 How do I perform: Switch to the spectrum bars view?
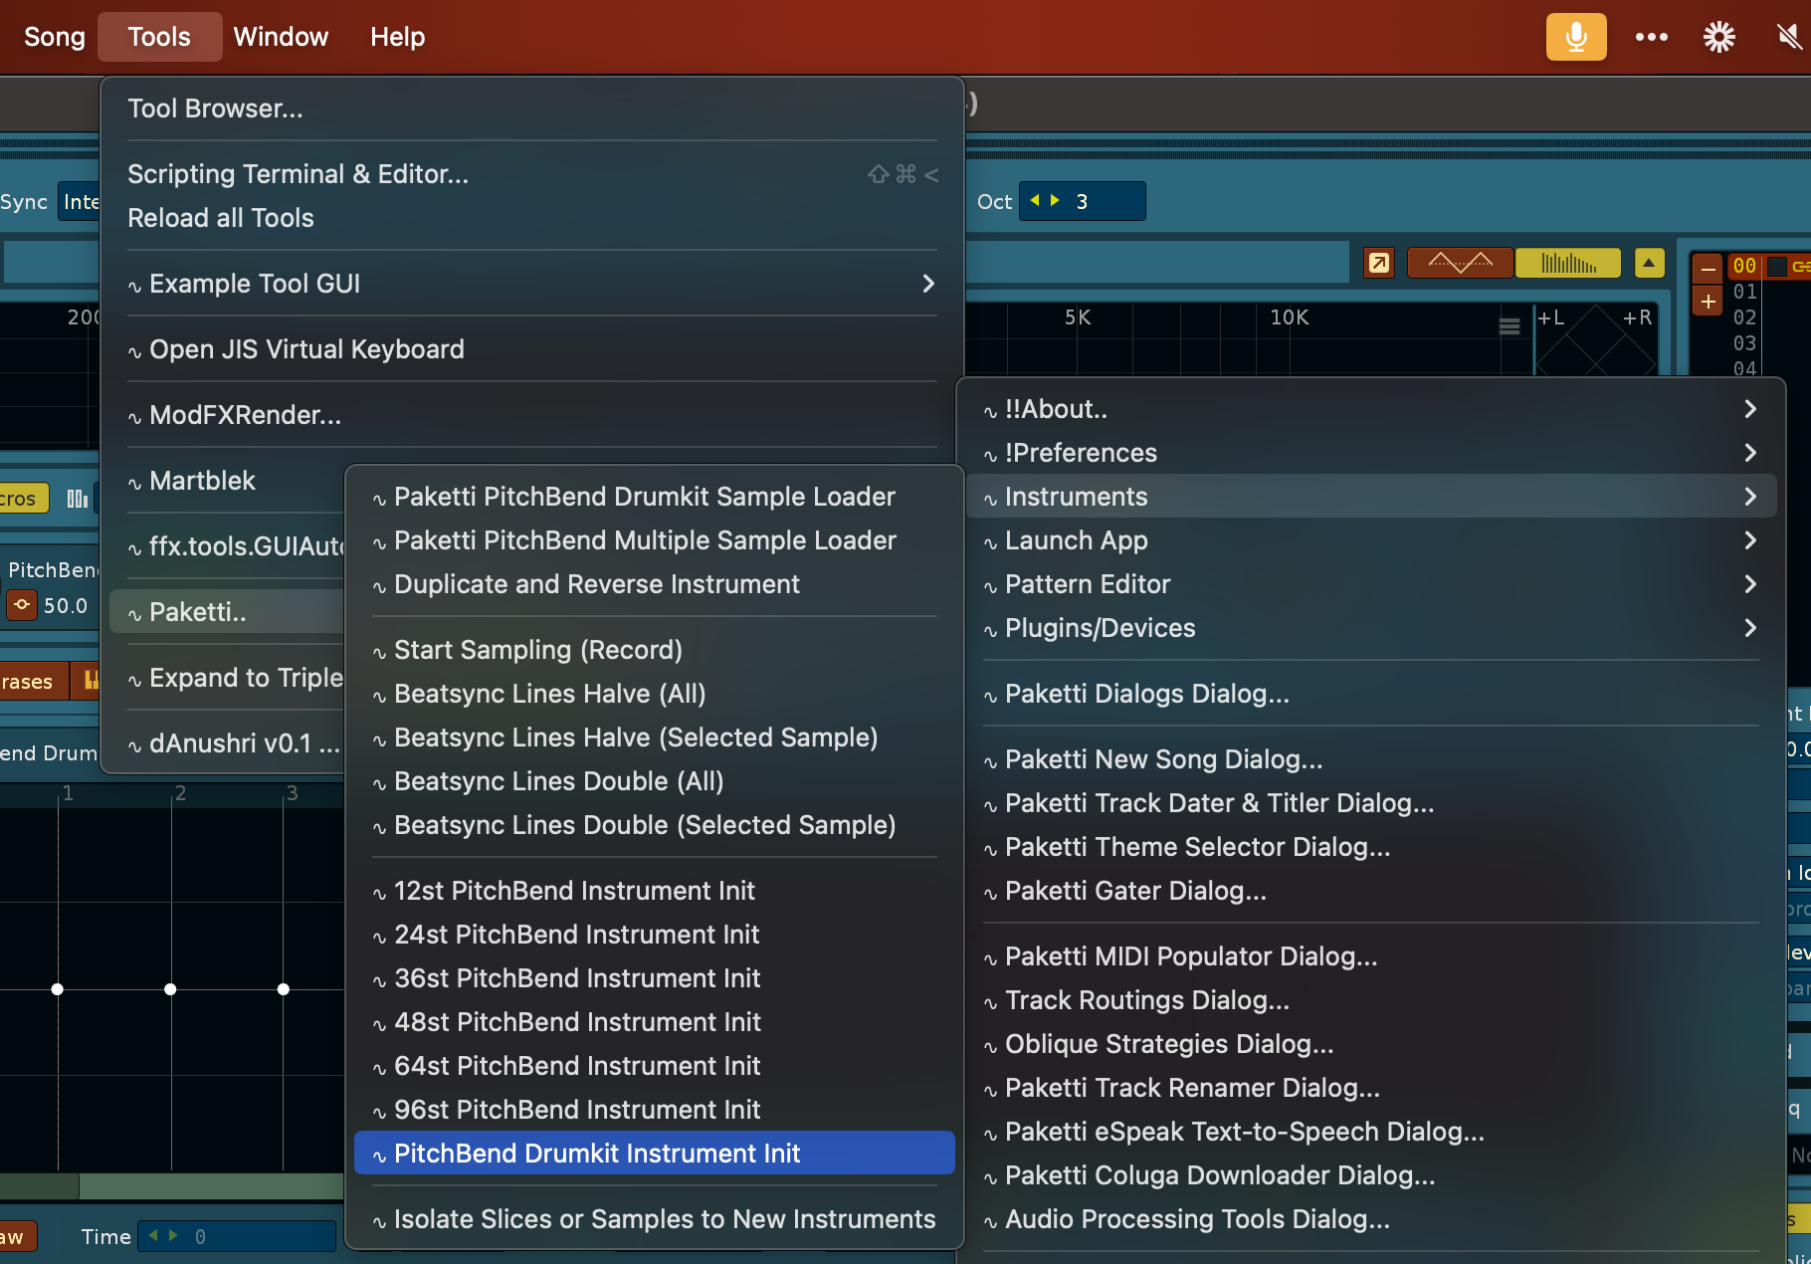[1567, 263]
